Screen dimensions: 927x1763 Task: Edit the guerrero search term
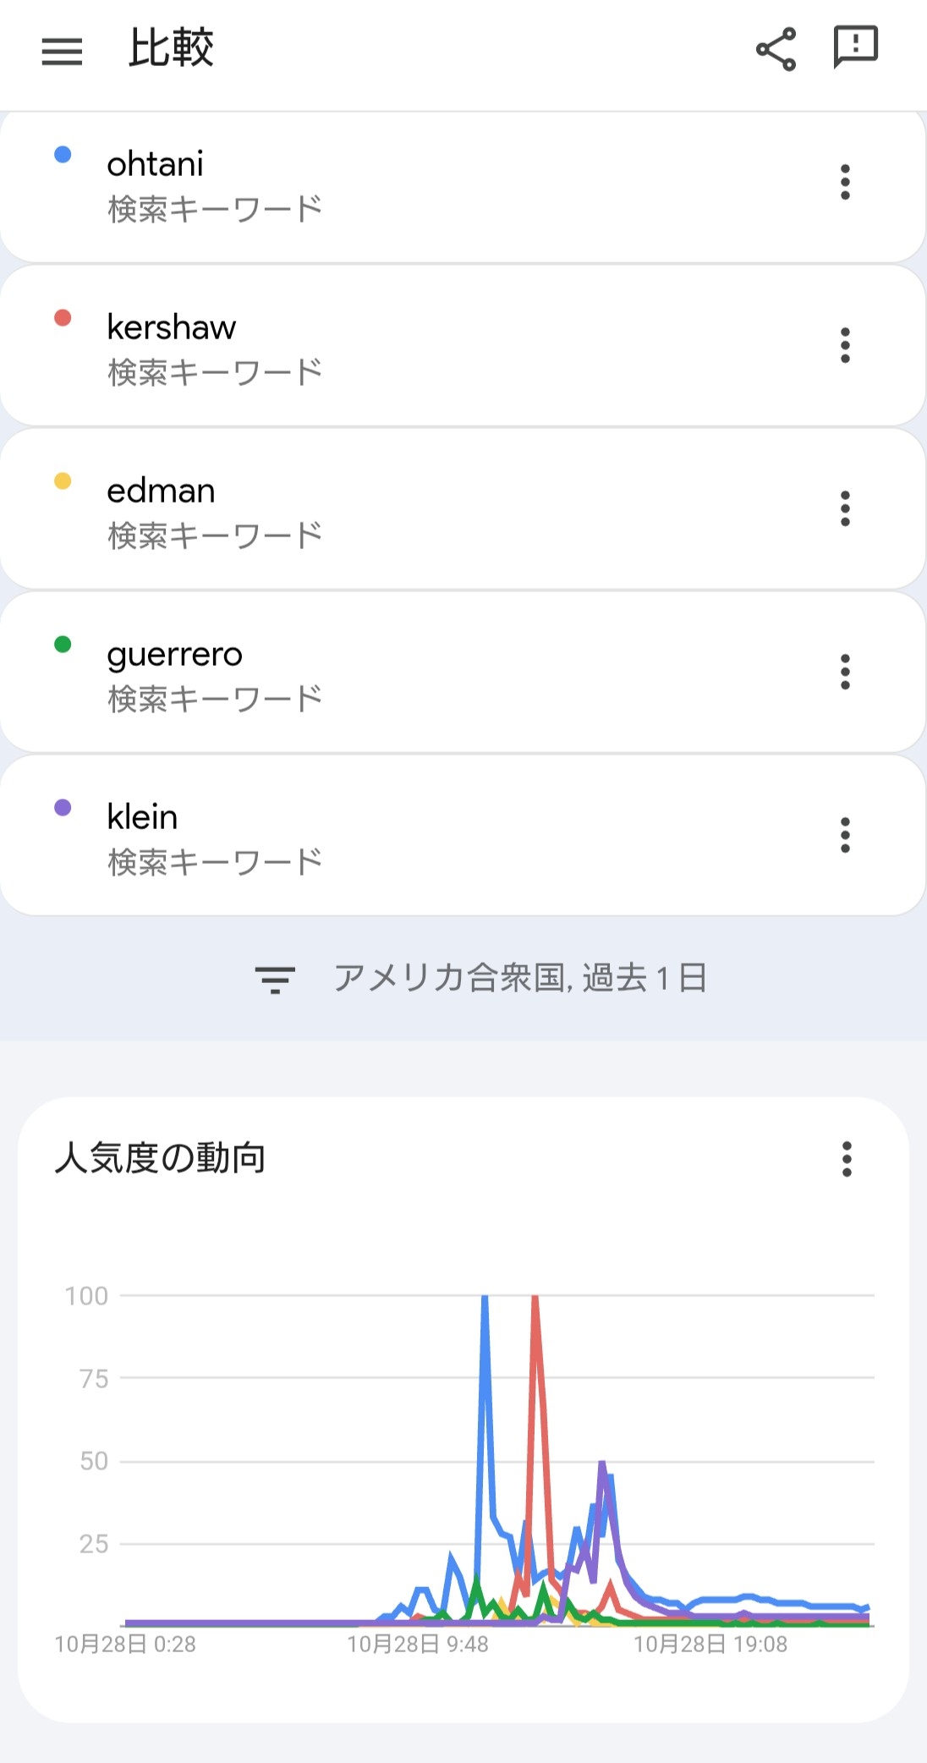click(x=174, y=655)
